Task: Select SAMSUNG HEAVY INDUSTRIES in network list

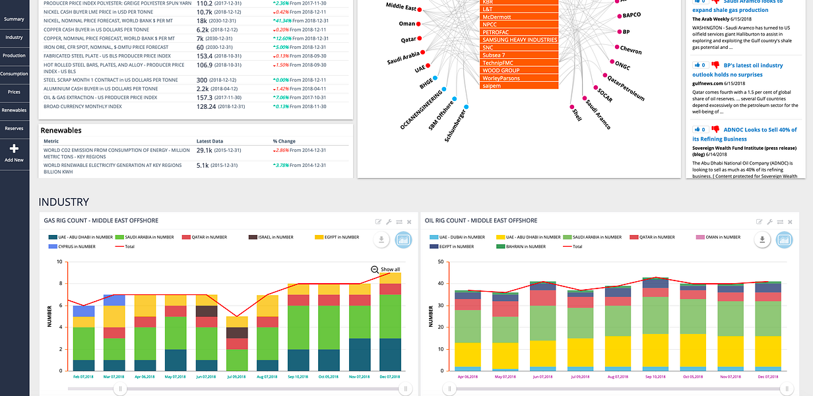Action: click(519, 40)
